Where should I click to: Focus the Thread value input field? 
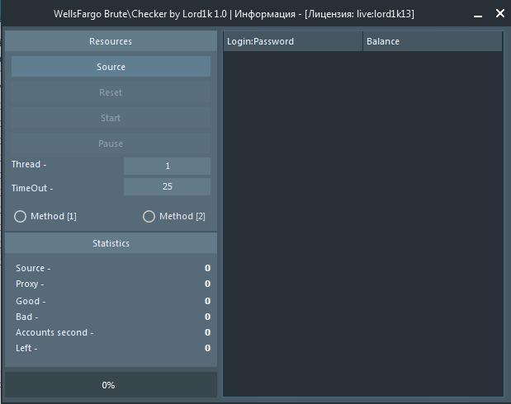[168, 166]
